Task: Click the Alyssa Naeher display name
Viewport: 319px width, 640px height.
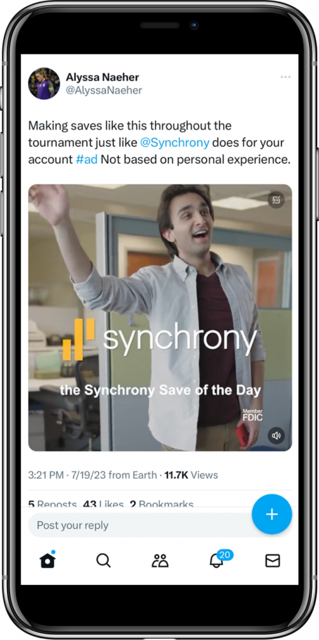Action: click(102, 77)
